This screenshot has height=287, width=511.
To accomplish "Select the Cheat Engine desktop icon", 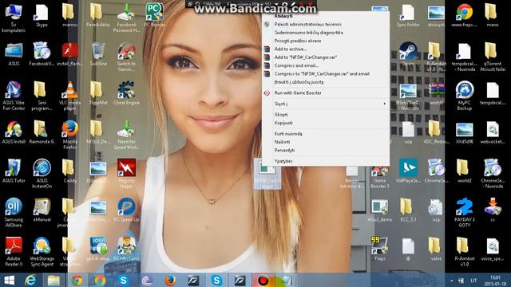I will tap(126, 93).
